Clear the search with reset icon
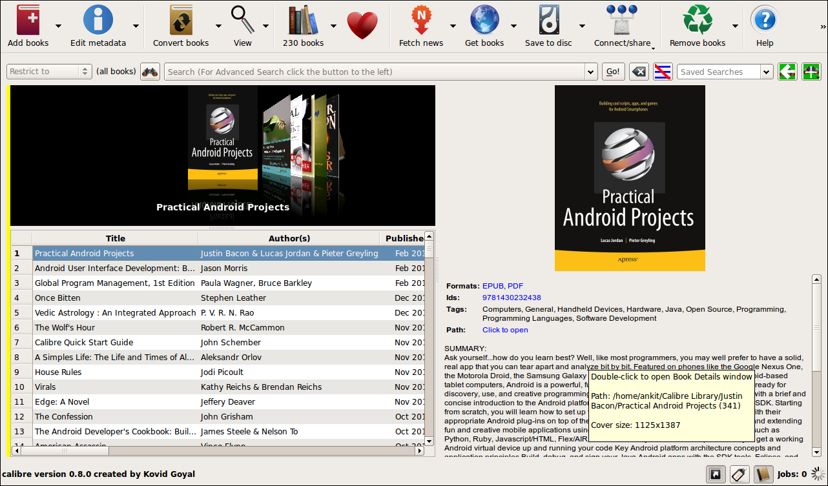This screenshot has height=486, width=828. point(639,72)
